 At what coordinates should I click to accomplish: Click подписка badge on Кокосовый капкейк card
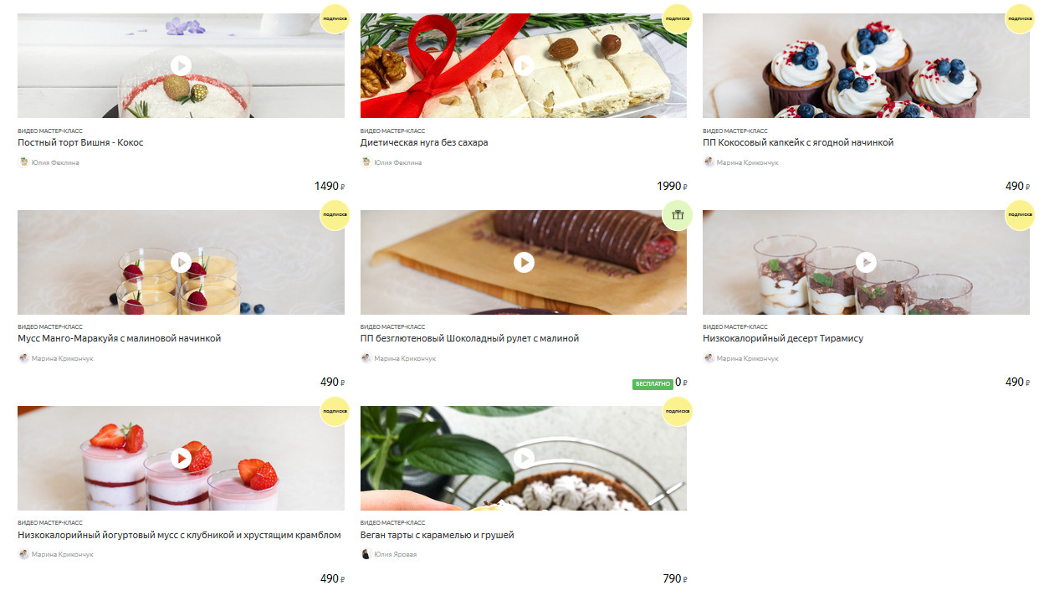[1020, 18]
